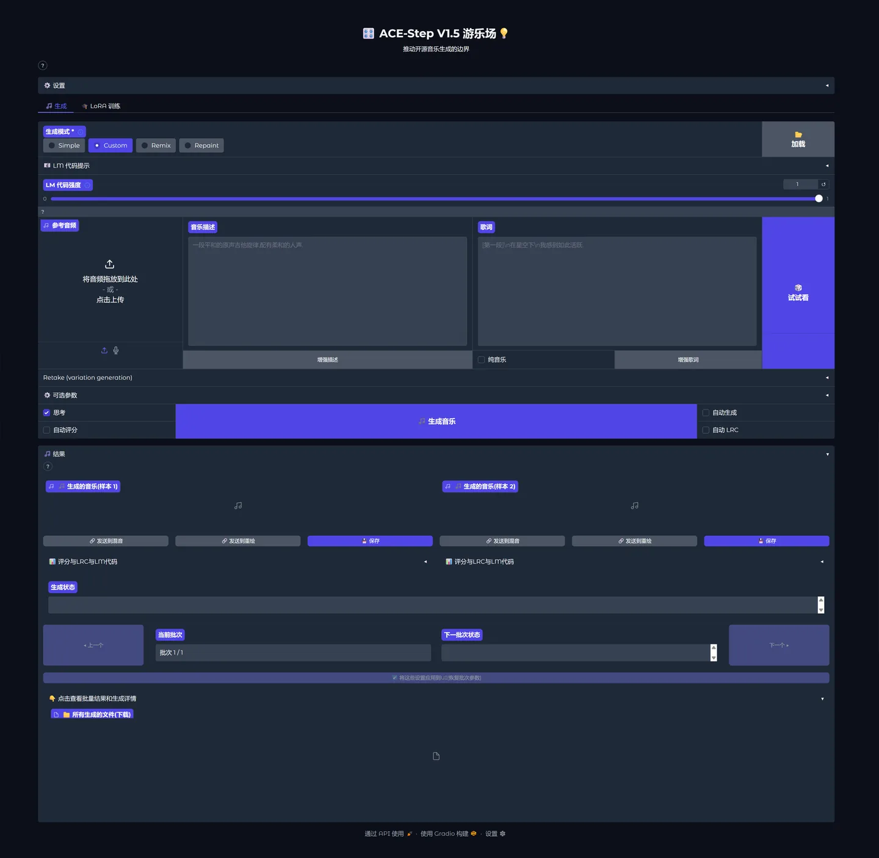The height and width of the screenshot is (858, 879).
Task: Click the info icon beside LM 代码强度 label
Action: [x=87, y=185]
